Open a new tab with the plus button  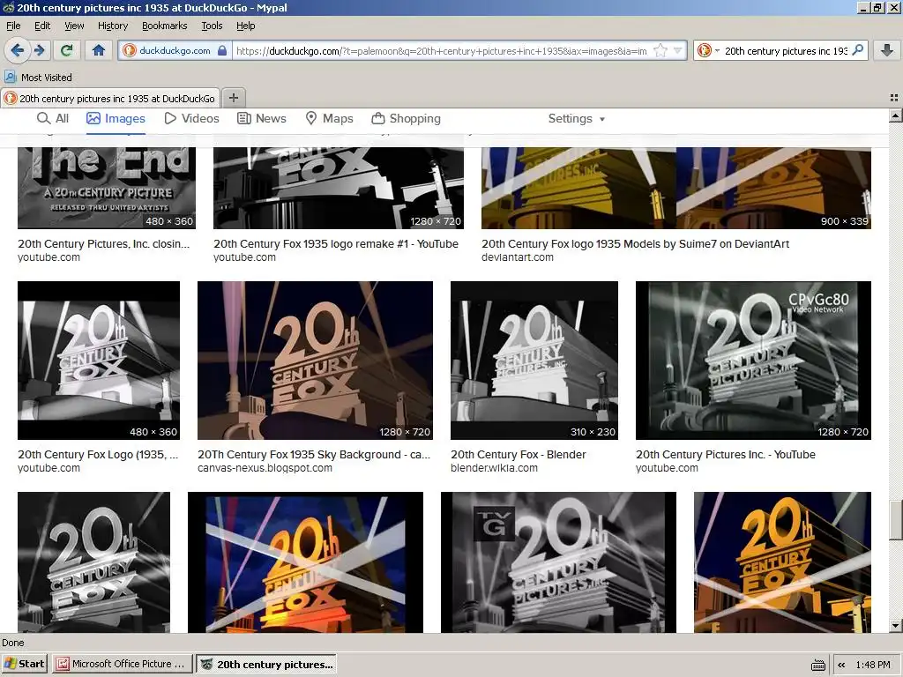233,98
